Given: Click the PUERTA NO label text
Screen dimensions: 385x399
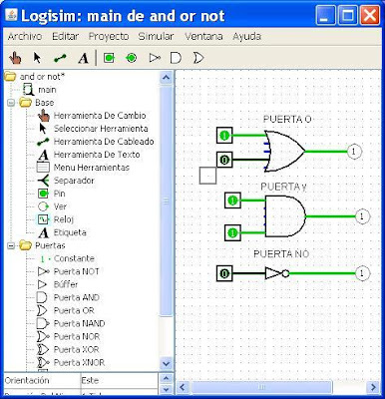Looking at the screenshot, I should point(281,254).
